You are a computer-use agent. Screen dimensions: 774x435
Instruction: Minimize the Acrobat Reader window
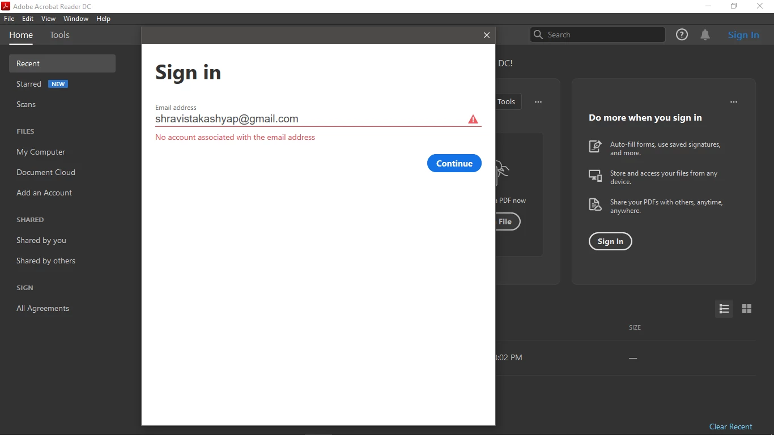click(708, 6)
